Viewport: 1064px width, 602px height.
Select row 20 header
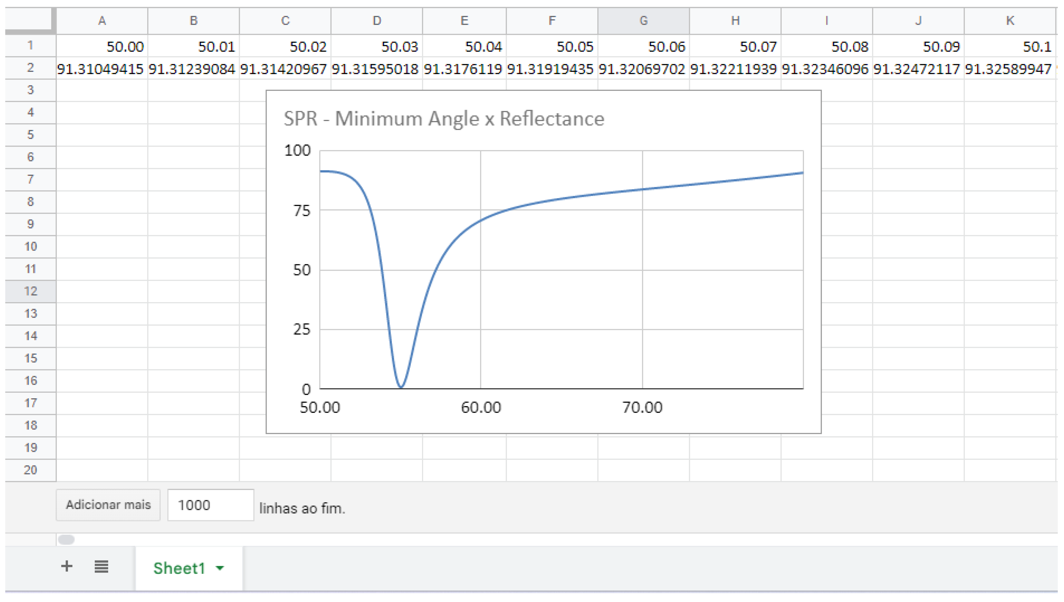[30, 470]
